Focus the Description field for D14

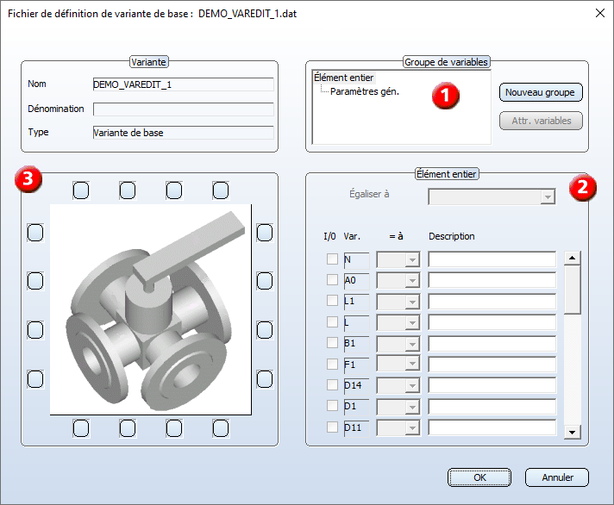pos(492,385)
